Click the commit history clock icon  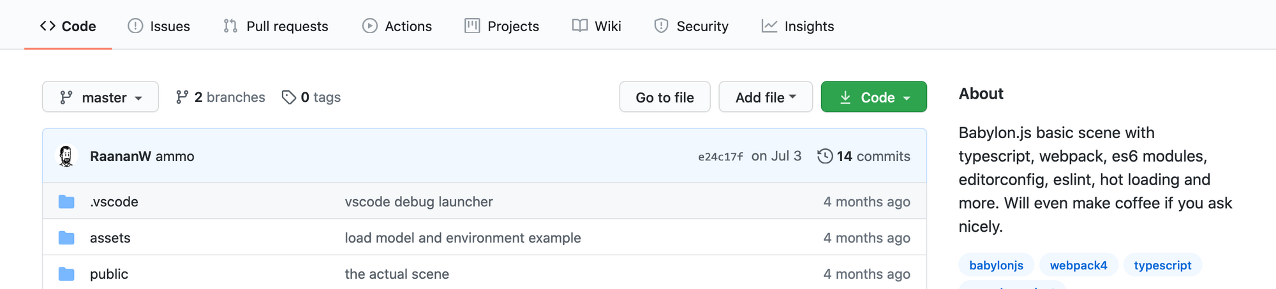click(x=825, y=156)
